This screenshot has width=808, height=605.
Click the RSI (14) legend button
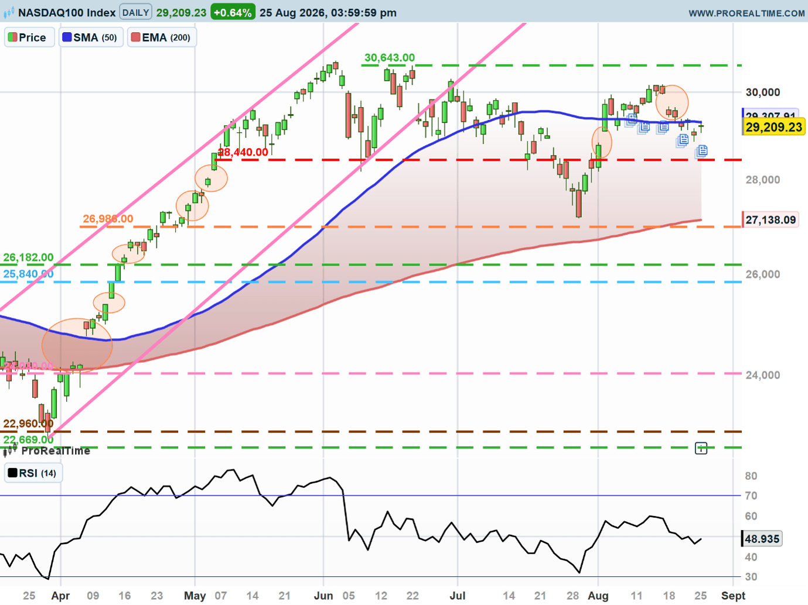point(33,473)
